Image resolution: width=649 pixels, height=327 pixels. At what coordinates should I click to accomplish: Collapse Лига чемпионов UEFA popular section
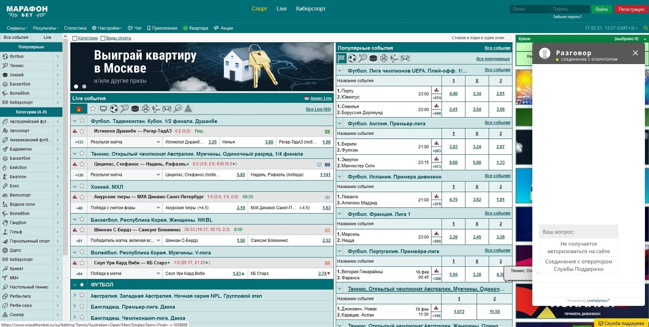(340, 70)
